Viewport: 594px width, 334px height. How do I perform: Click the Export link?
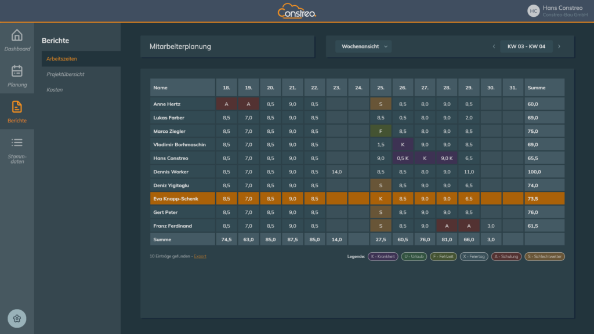click(x=200, y=256)
